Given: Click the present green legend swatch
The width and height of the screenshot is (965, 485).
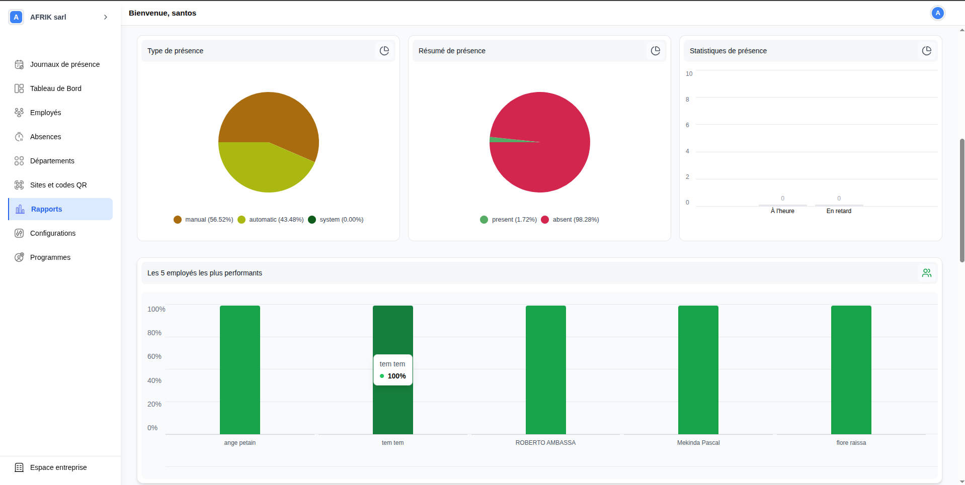Looking at the screenshot, I should pyautogui.click(x=484, y=220).
